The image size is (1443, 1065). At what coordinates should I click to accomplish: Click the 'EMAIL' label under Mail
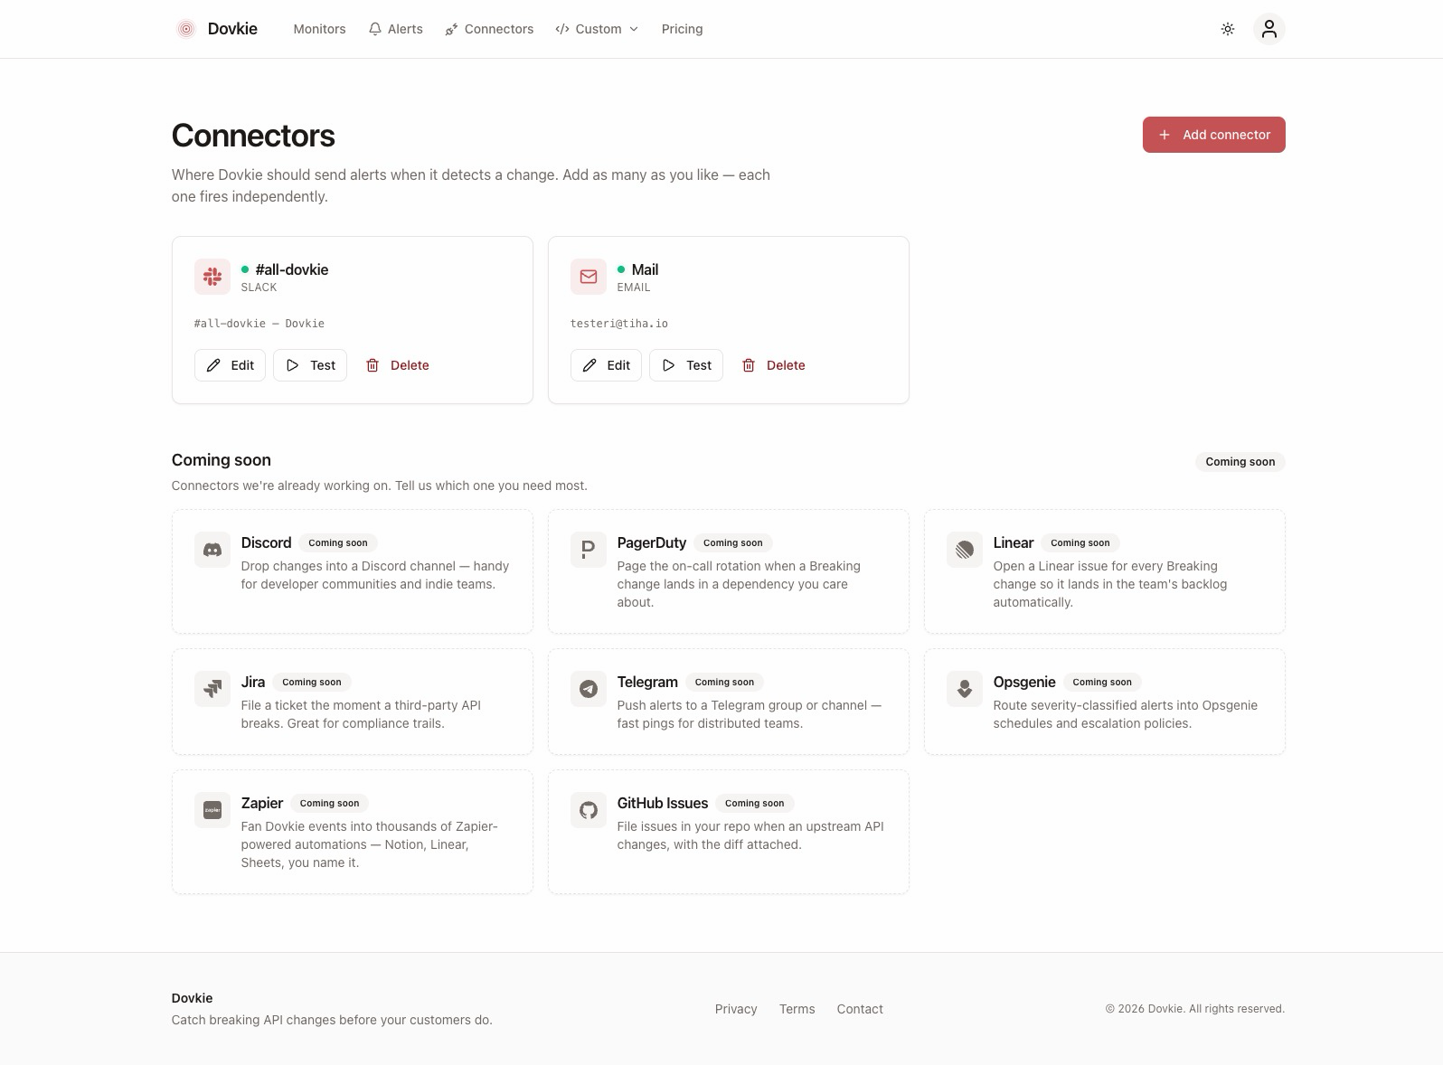[634, 287]
